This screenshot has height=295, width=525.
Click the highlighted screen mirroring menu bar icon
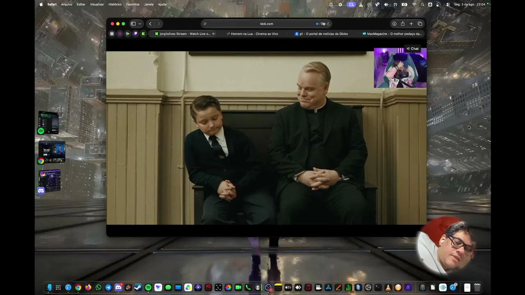tap(351, 4)
